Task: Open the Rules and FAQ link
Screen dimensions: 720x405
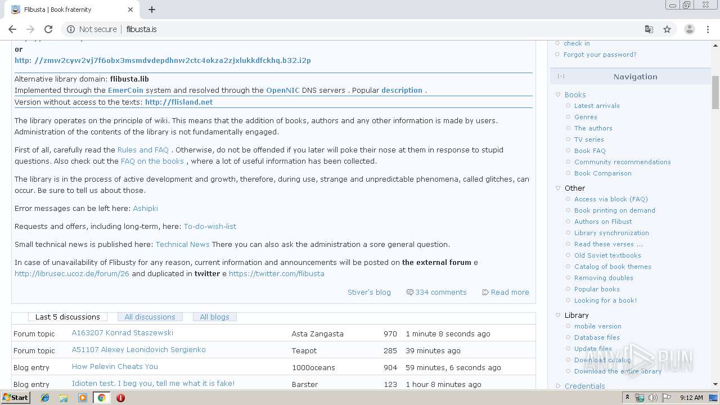Action: 143,150
